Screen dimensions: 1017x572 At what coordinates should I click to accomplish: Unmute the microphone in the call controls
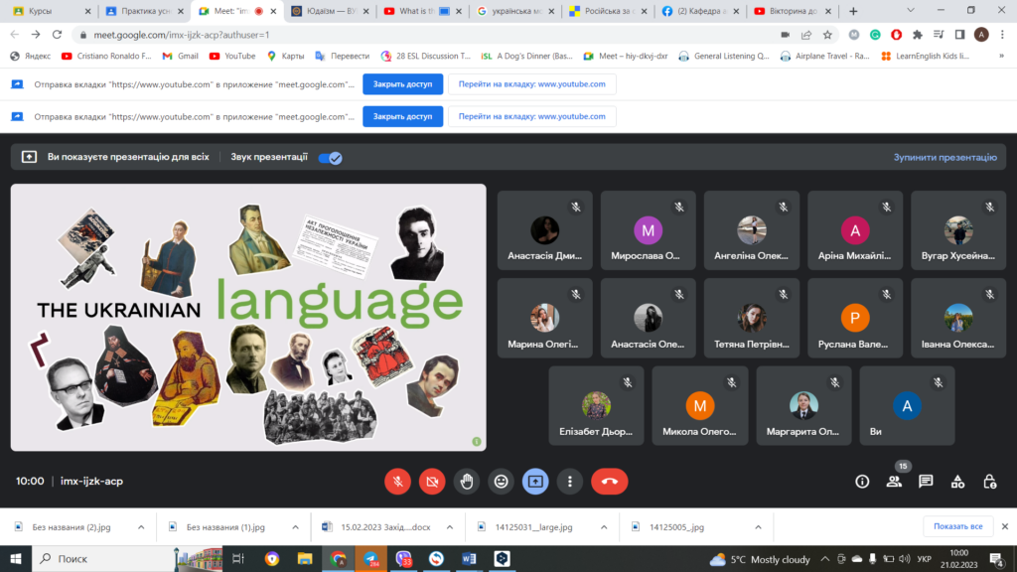[x=397, y=482]
